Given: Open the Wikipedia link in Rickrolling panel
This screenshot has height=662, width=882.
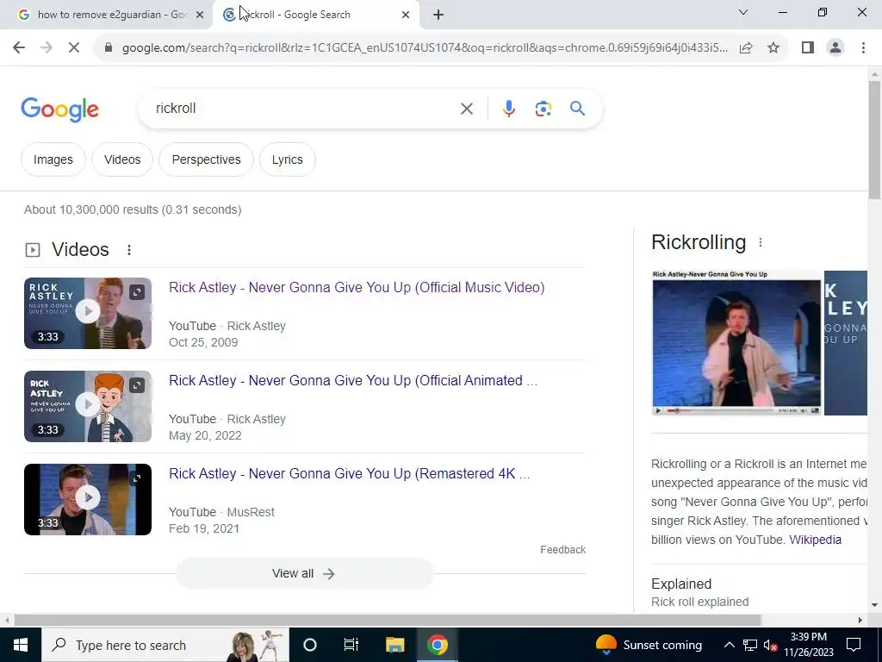Looking at the screenshot, I should click(815, 540).
